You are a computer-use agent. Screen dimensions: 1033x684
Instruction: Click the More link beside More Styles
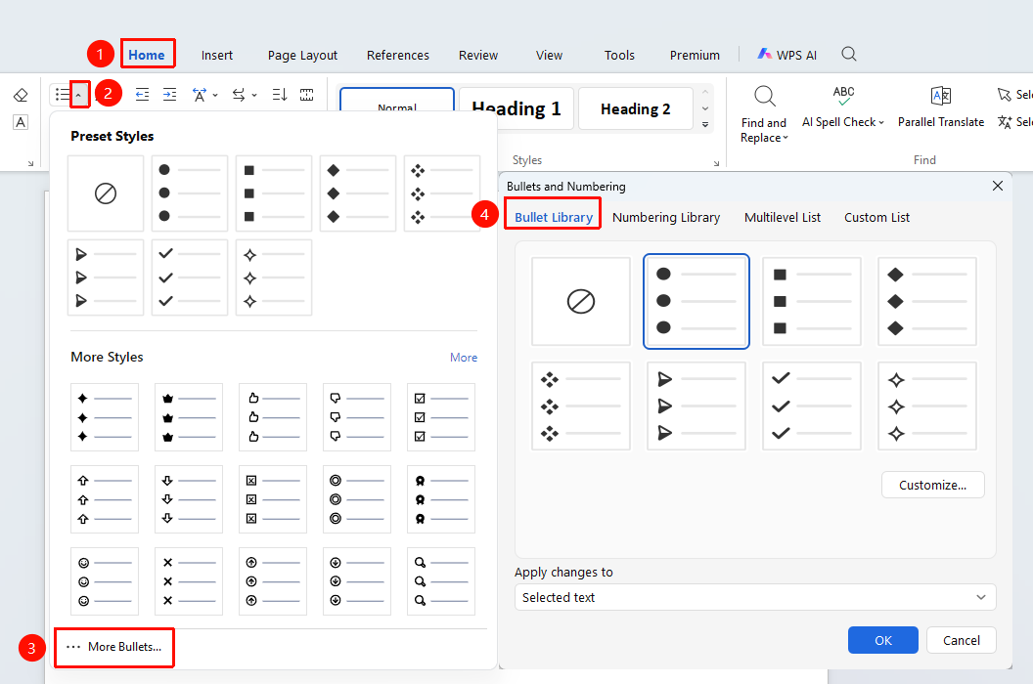(464, 357)
